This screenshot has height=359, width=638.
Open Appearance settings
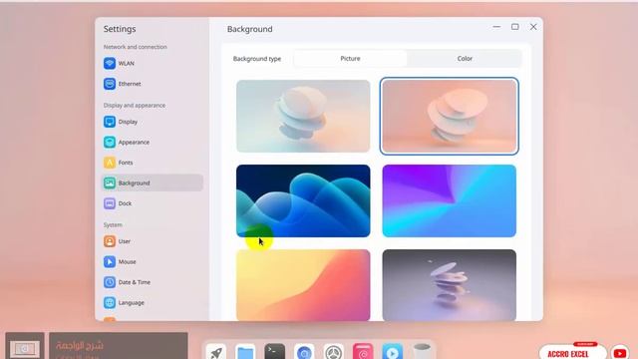tap(152, 142)
